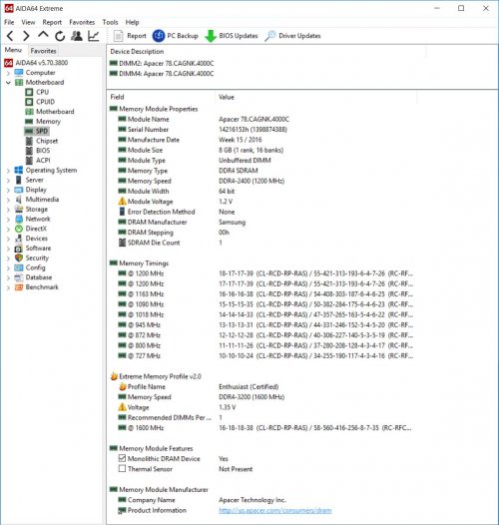Image resolution: width=499 pixels, height=525 pixels.
Task: Select the DRAM Manufacturer Samsung value
Action: [x=232, y=223]
